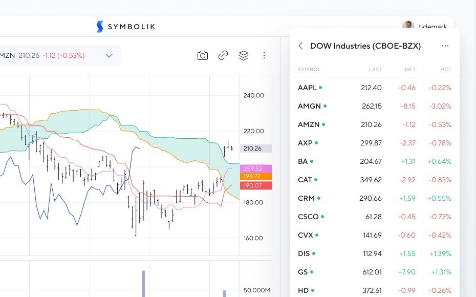This screenshot has width=476, height=297.
Task: Copy the chart link icon
Action: click(223, 55)
